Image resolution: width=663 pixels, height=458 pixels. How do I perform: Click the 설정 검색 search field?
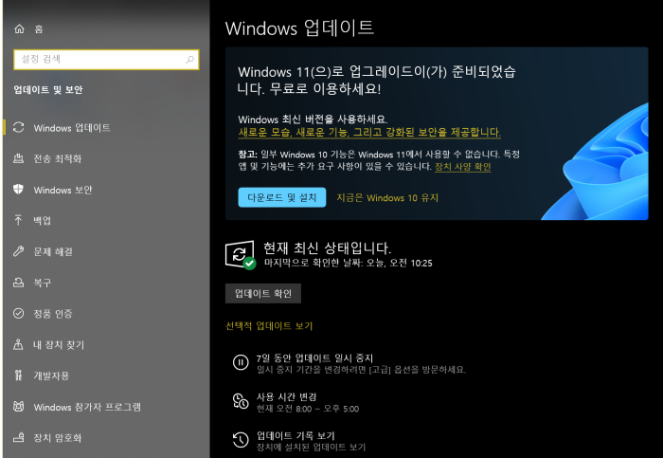[x=106, y=60]
